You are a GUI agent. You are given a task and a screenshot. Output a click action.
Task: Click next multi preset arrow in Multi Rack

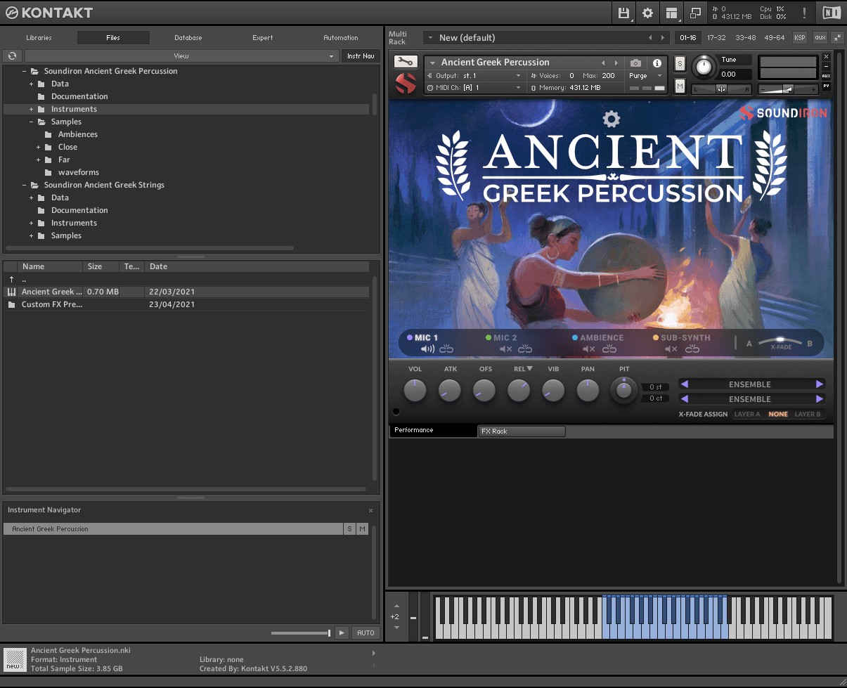click(x=663, y=38)
